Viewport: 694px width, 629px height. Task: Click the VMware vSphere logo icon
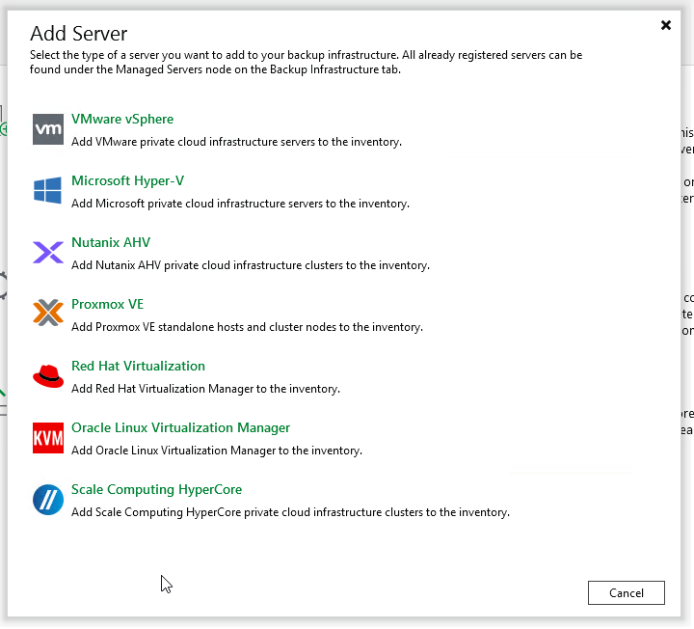point(48,129)
